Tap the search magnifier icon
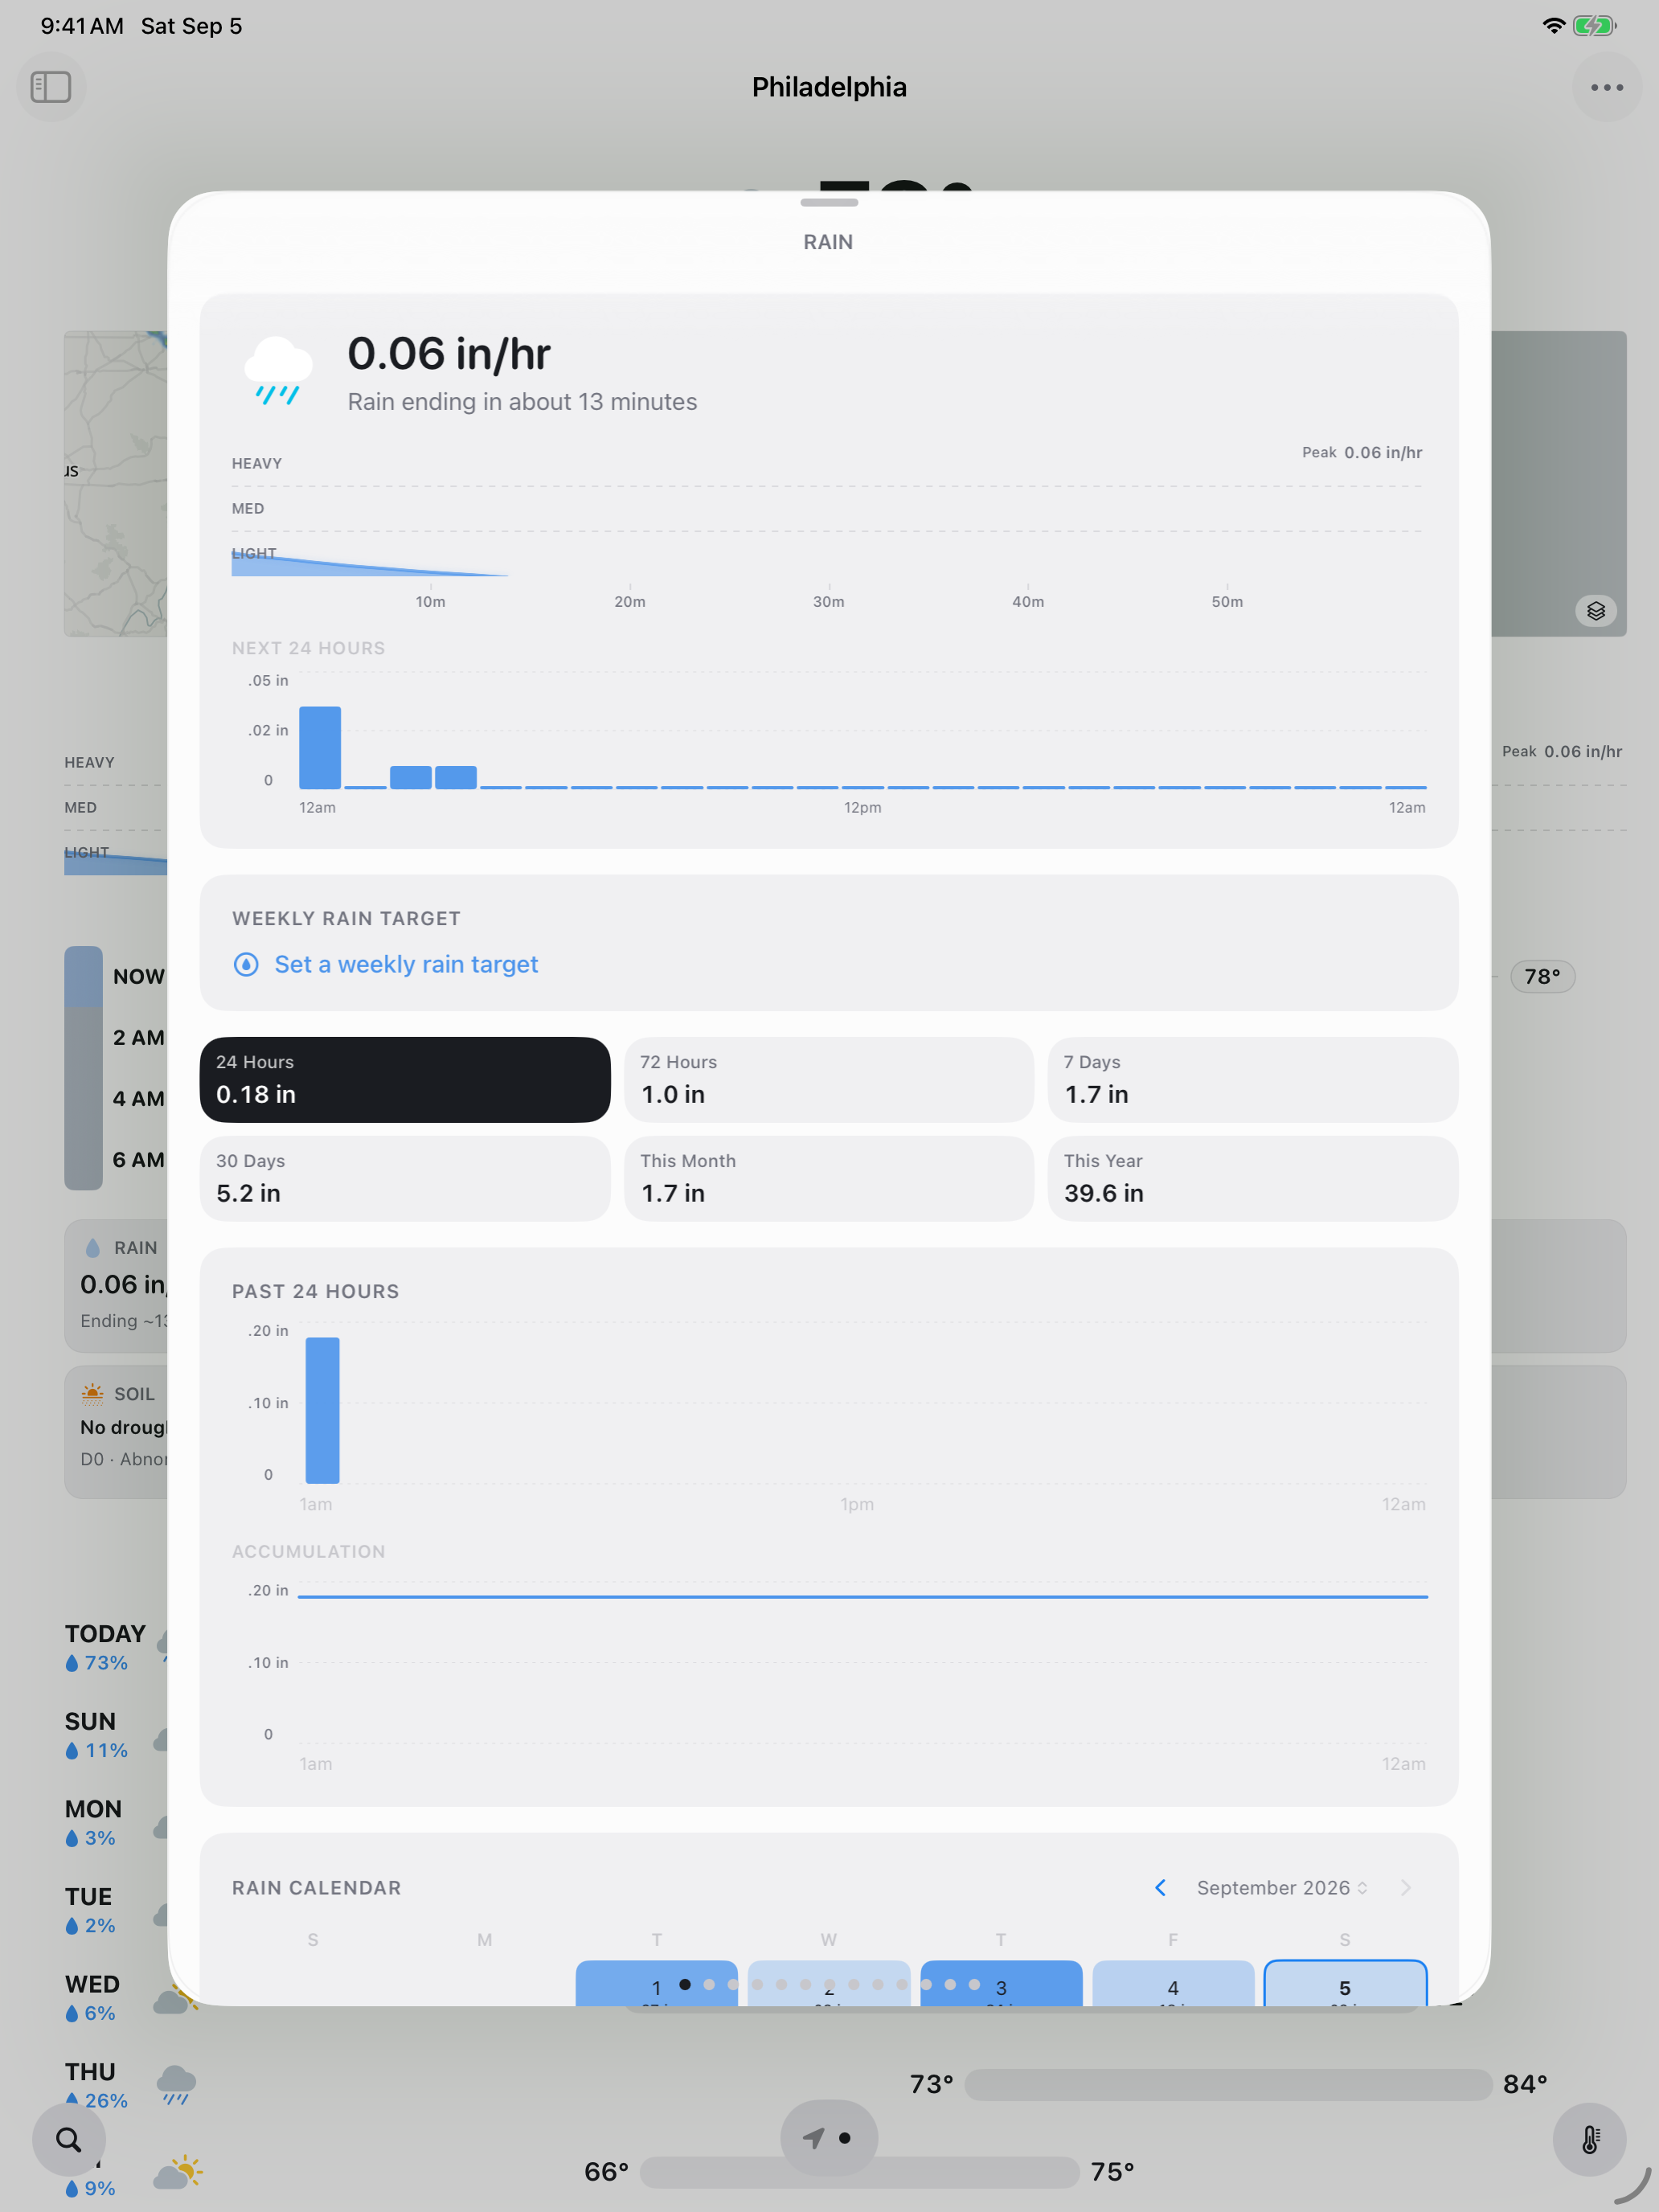1659x2212 pixels. [x=69, y=2140]
